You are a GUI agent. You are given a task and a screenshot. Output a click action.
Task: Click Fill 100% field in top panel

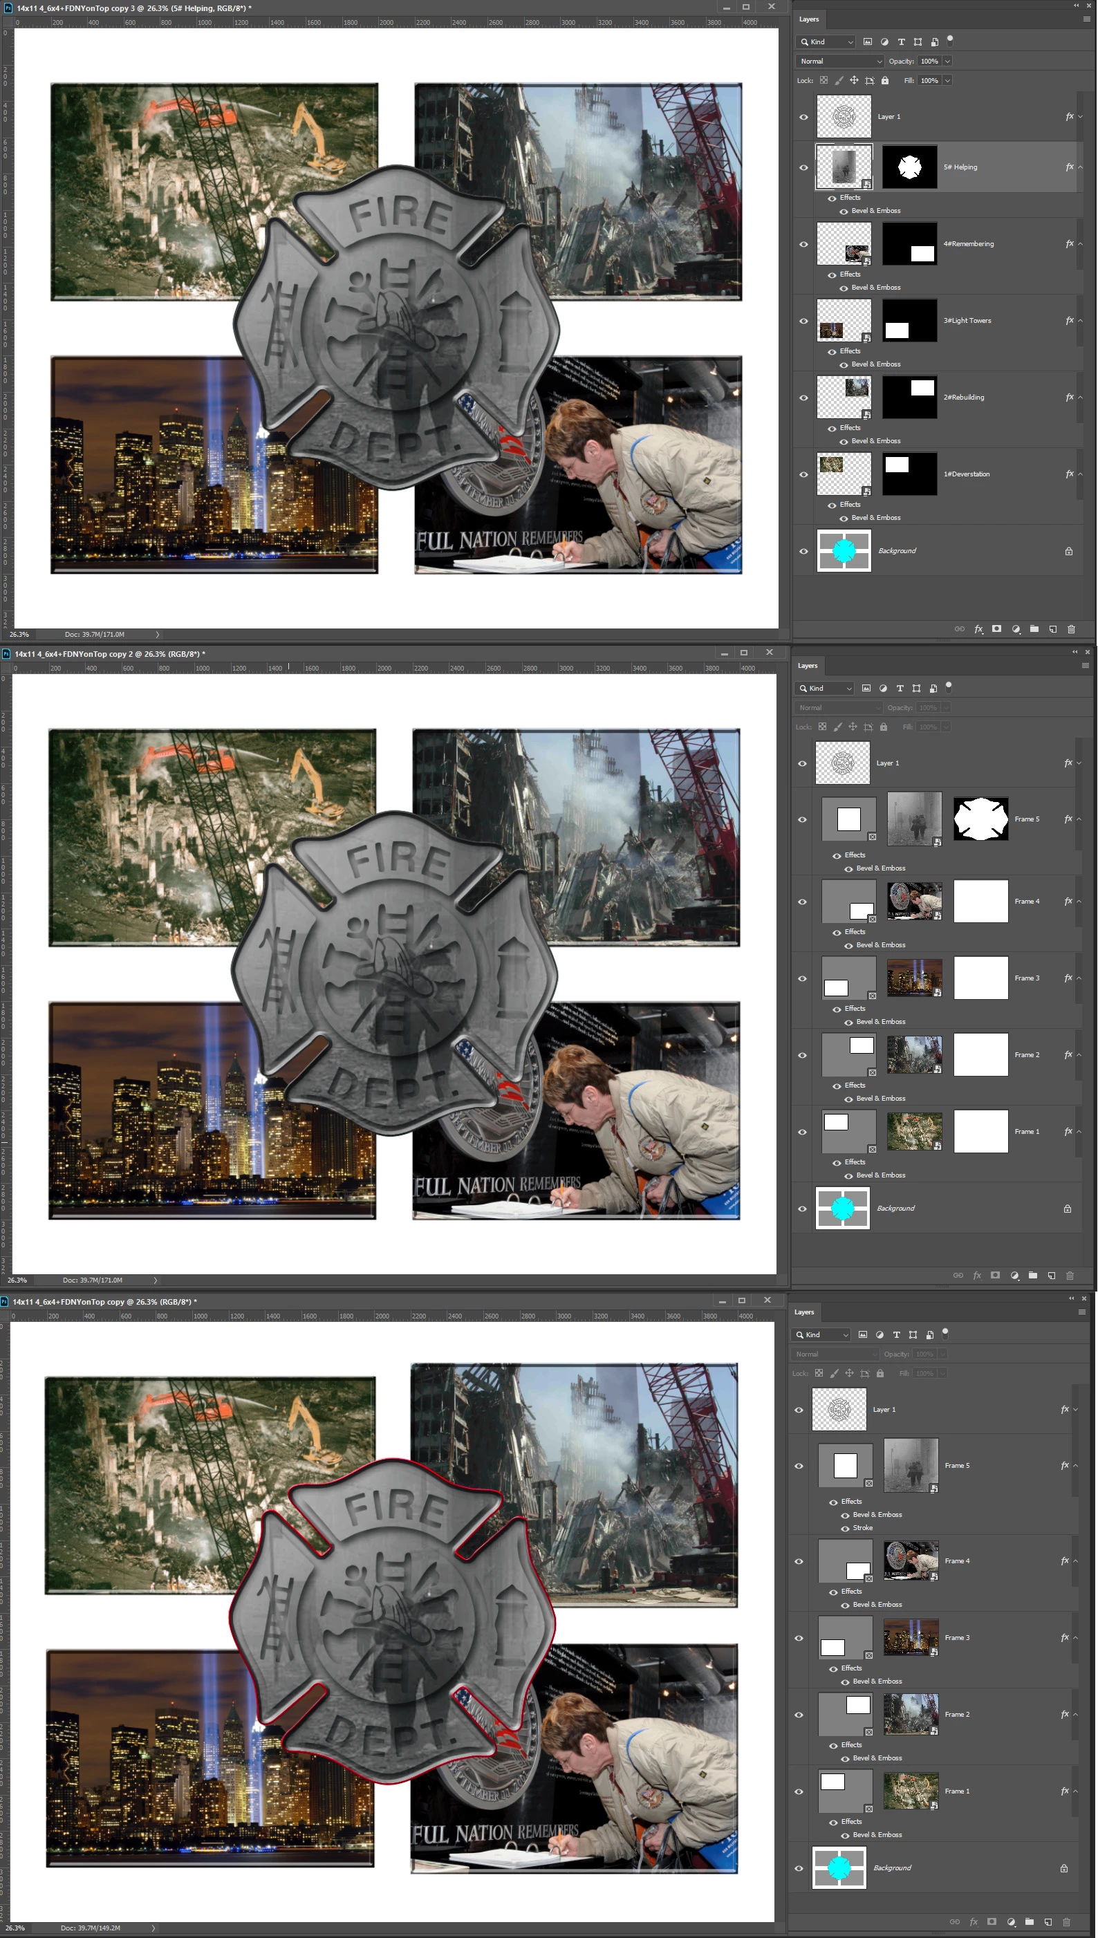pos(930,81)
